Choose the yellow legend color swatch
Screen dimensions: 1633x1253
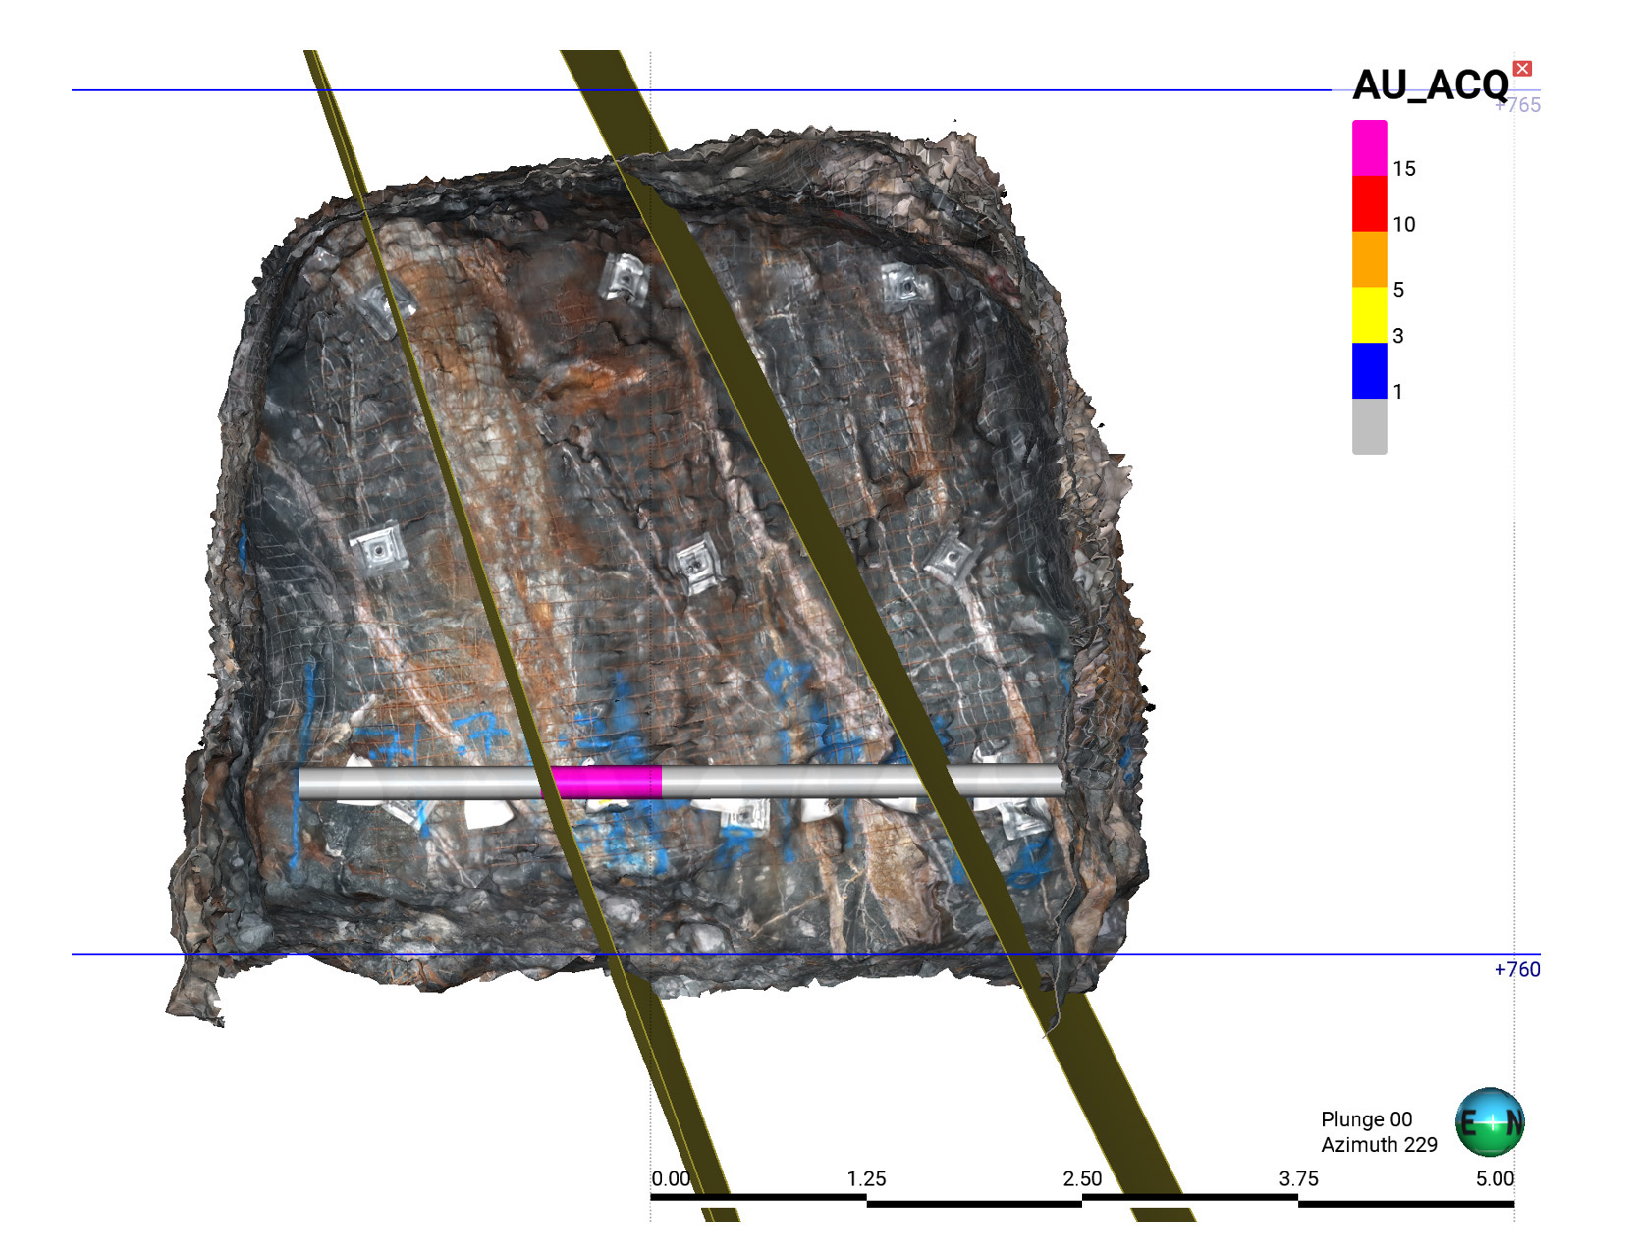[1369, 315]
